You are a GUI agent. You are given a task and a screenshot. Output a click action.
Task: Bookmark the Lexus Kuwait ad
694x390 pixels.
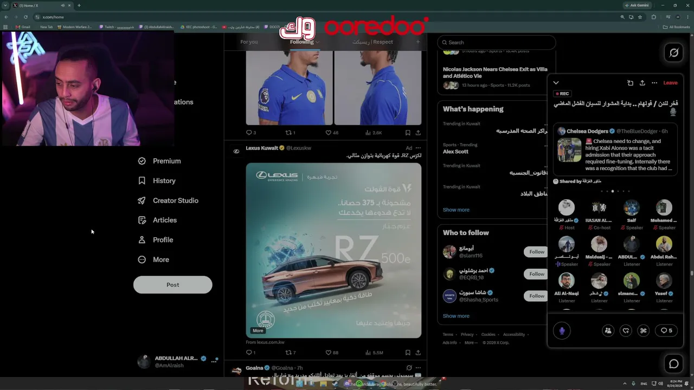(x=408, y=353)
